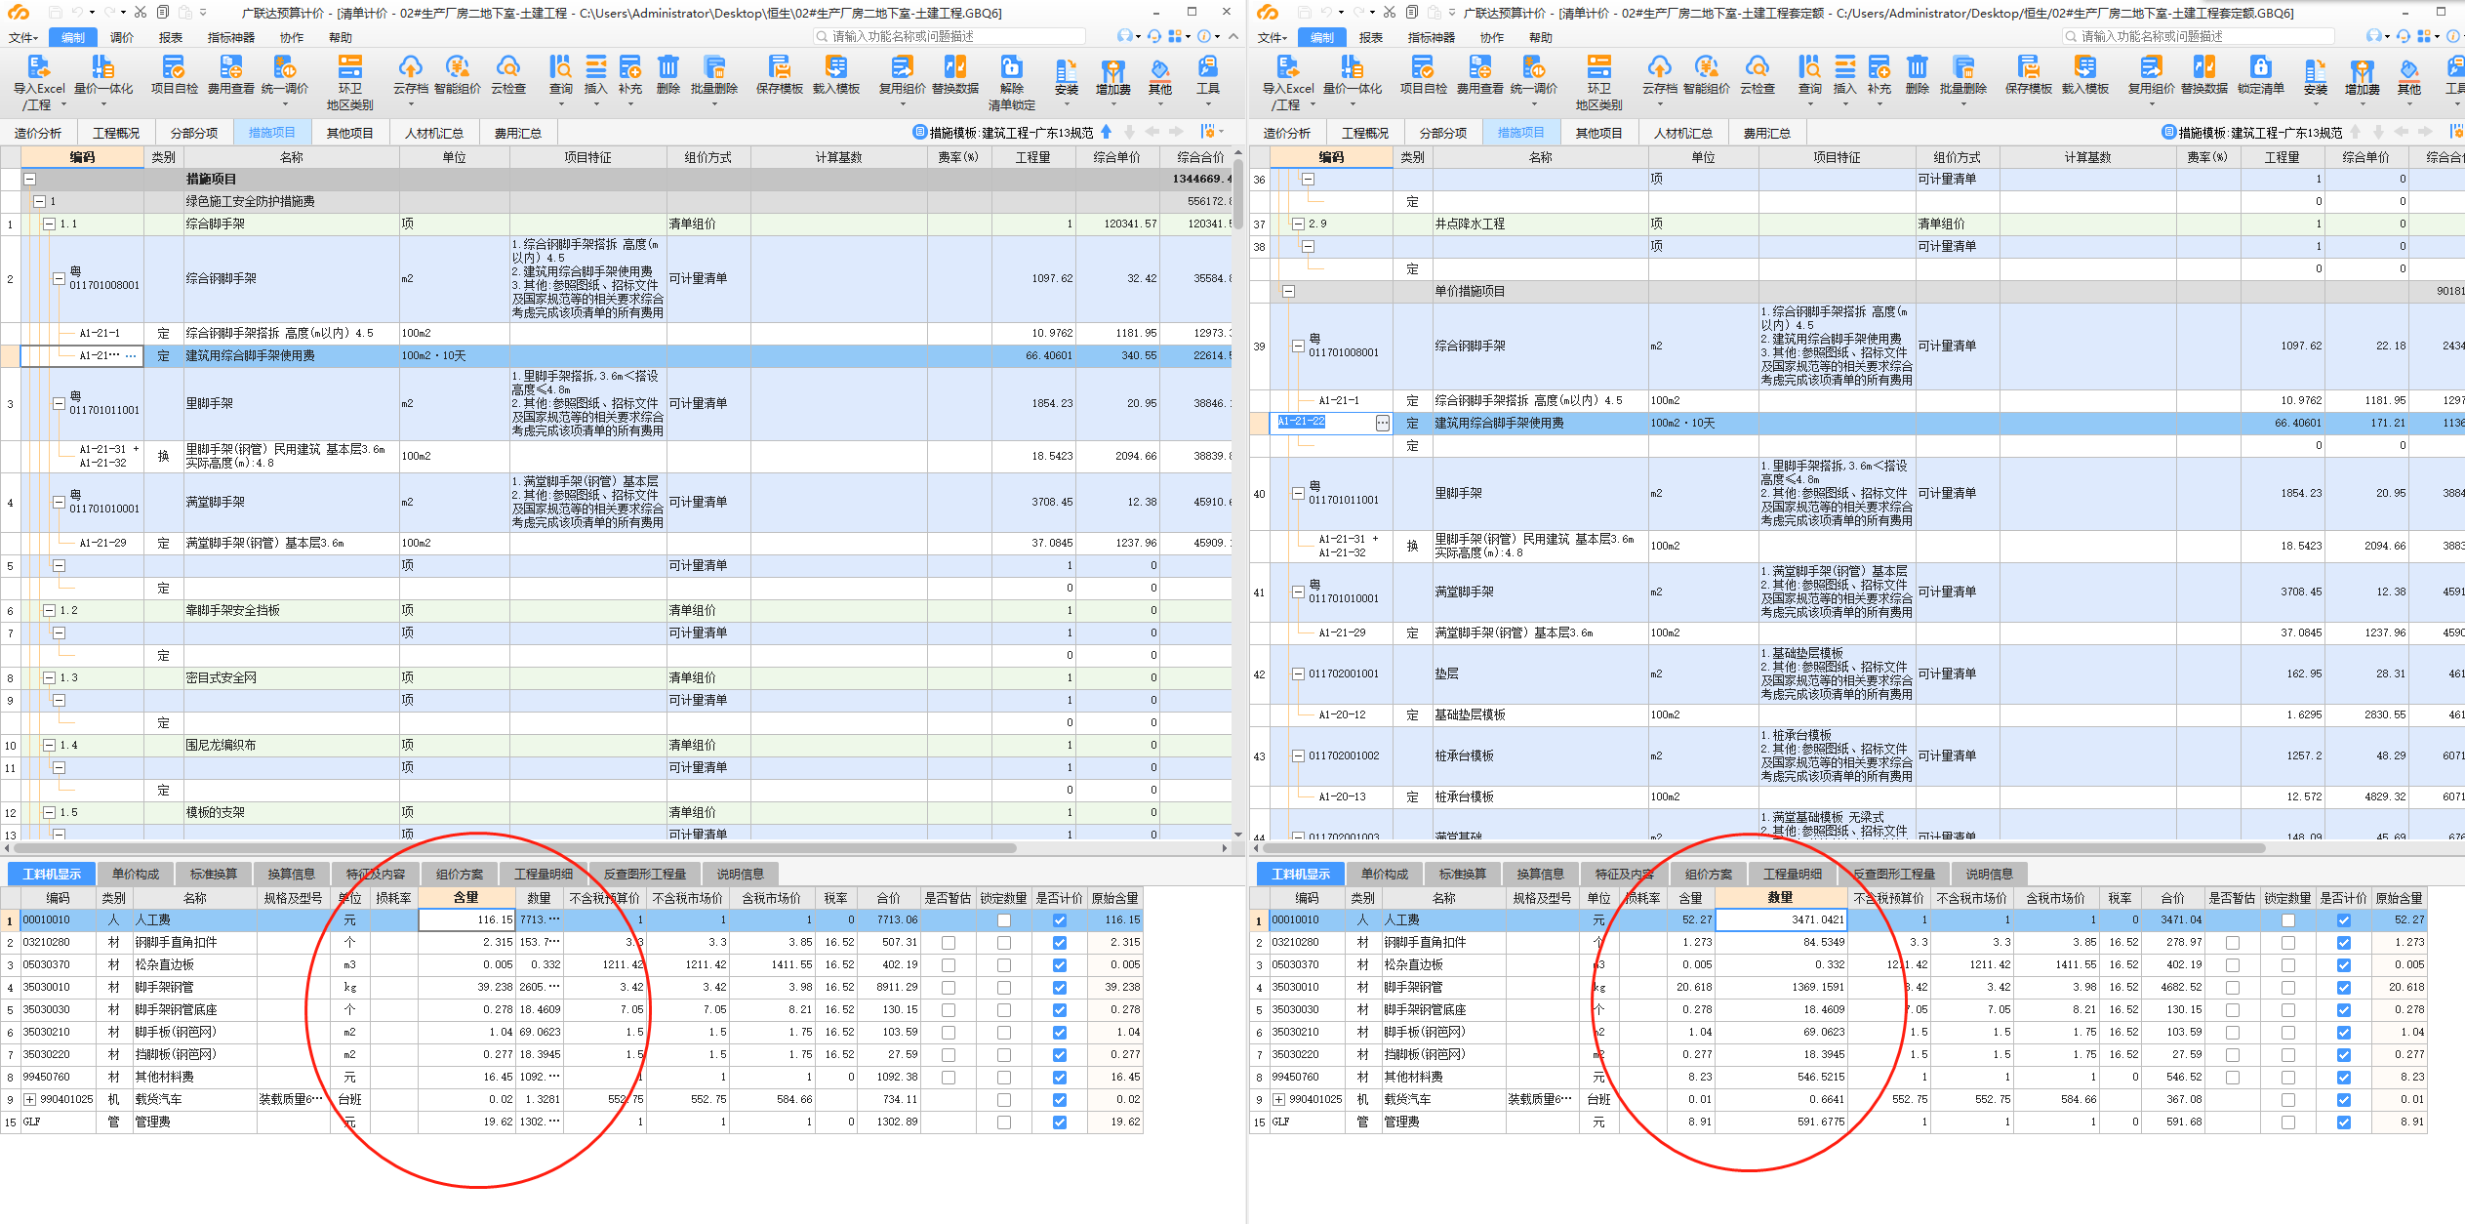Click 插入 icon in left window toolbar
2465x1224 pixels.
click(x=595, y=67)
